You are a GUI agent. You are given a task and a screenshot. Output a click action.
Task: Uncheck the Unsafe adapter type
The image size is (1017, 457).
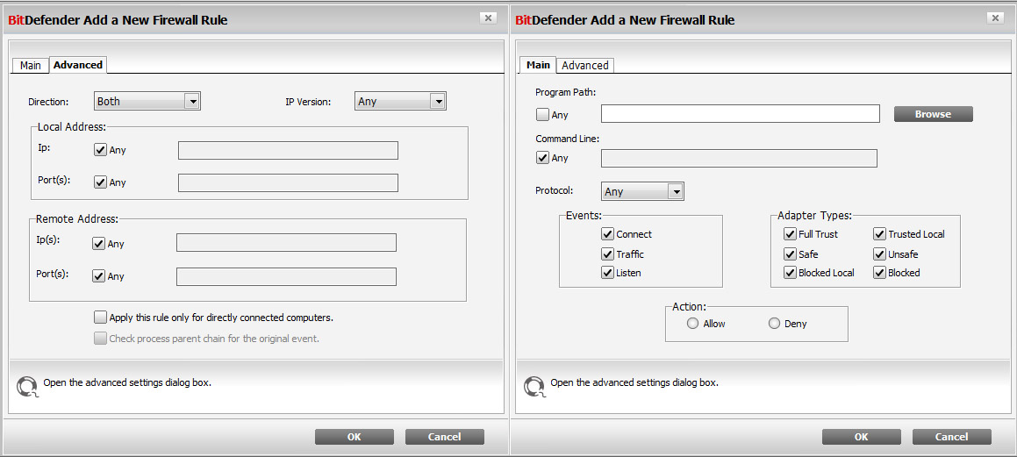click(x=879, y=254)
